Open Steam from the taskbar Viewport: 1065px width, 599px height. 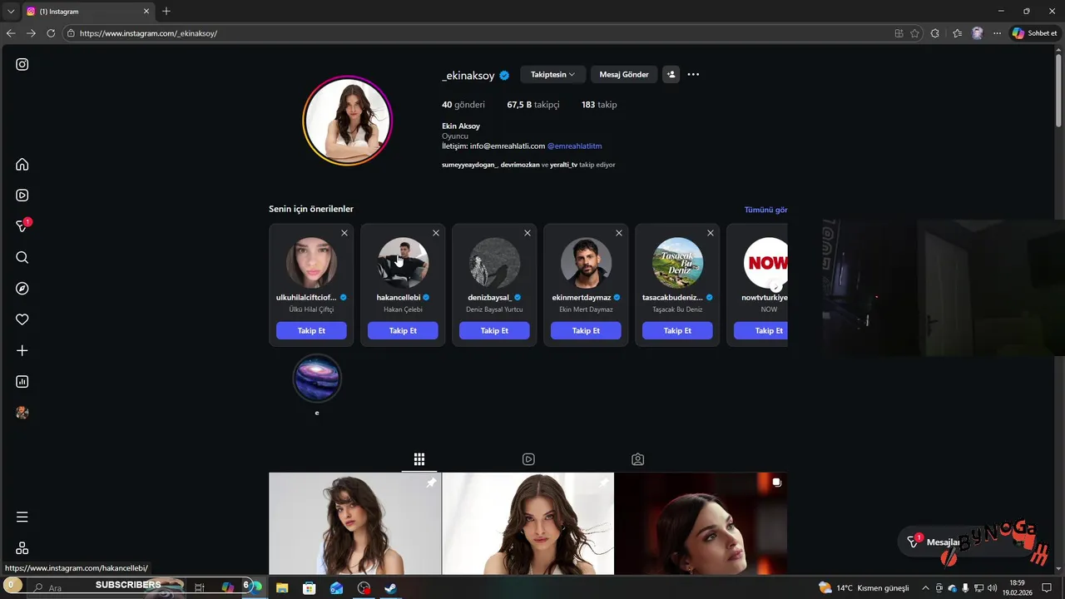click(390, 587)
